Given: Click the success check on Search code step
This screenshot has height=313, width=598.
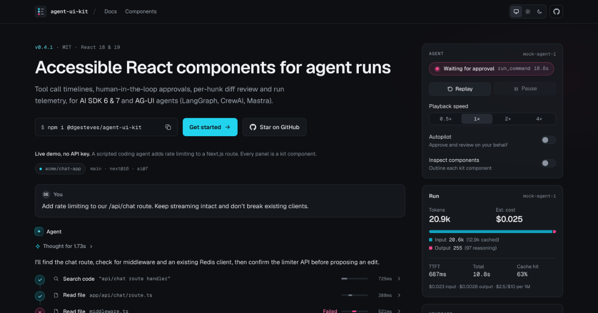Looking at the screenshot, I should [40, 280].
